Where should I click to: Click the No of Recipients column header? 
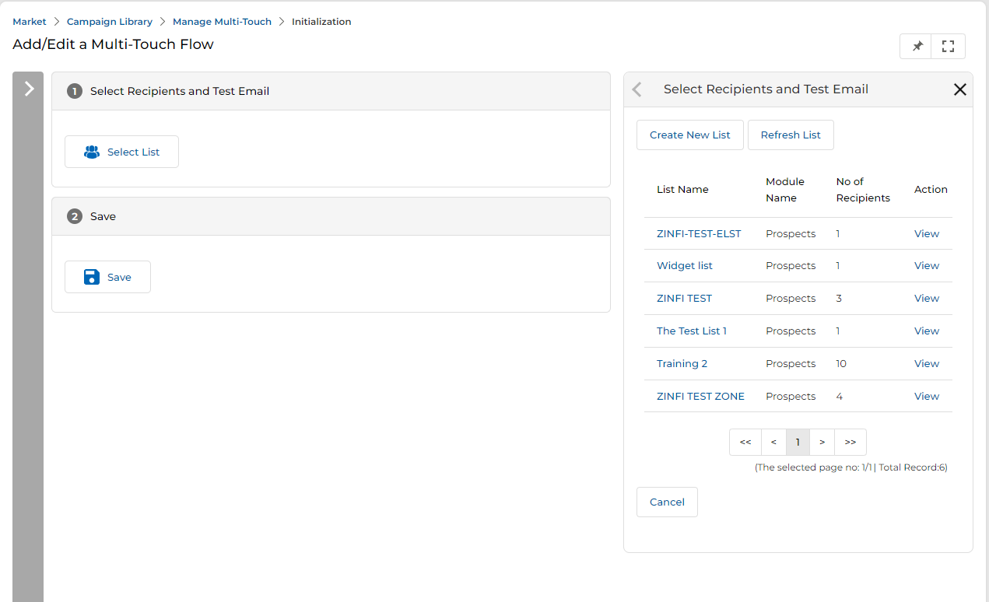[863, 189]
